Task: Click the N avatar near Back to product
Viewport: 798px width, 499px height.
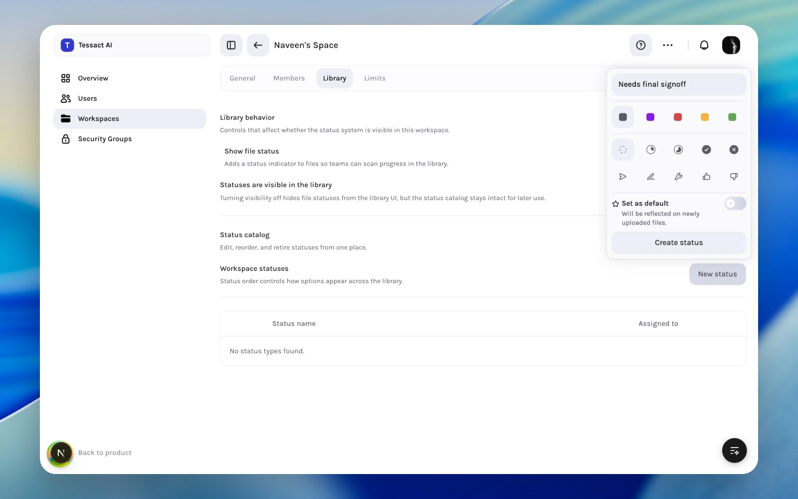Action: coord(60,453)
